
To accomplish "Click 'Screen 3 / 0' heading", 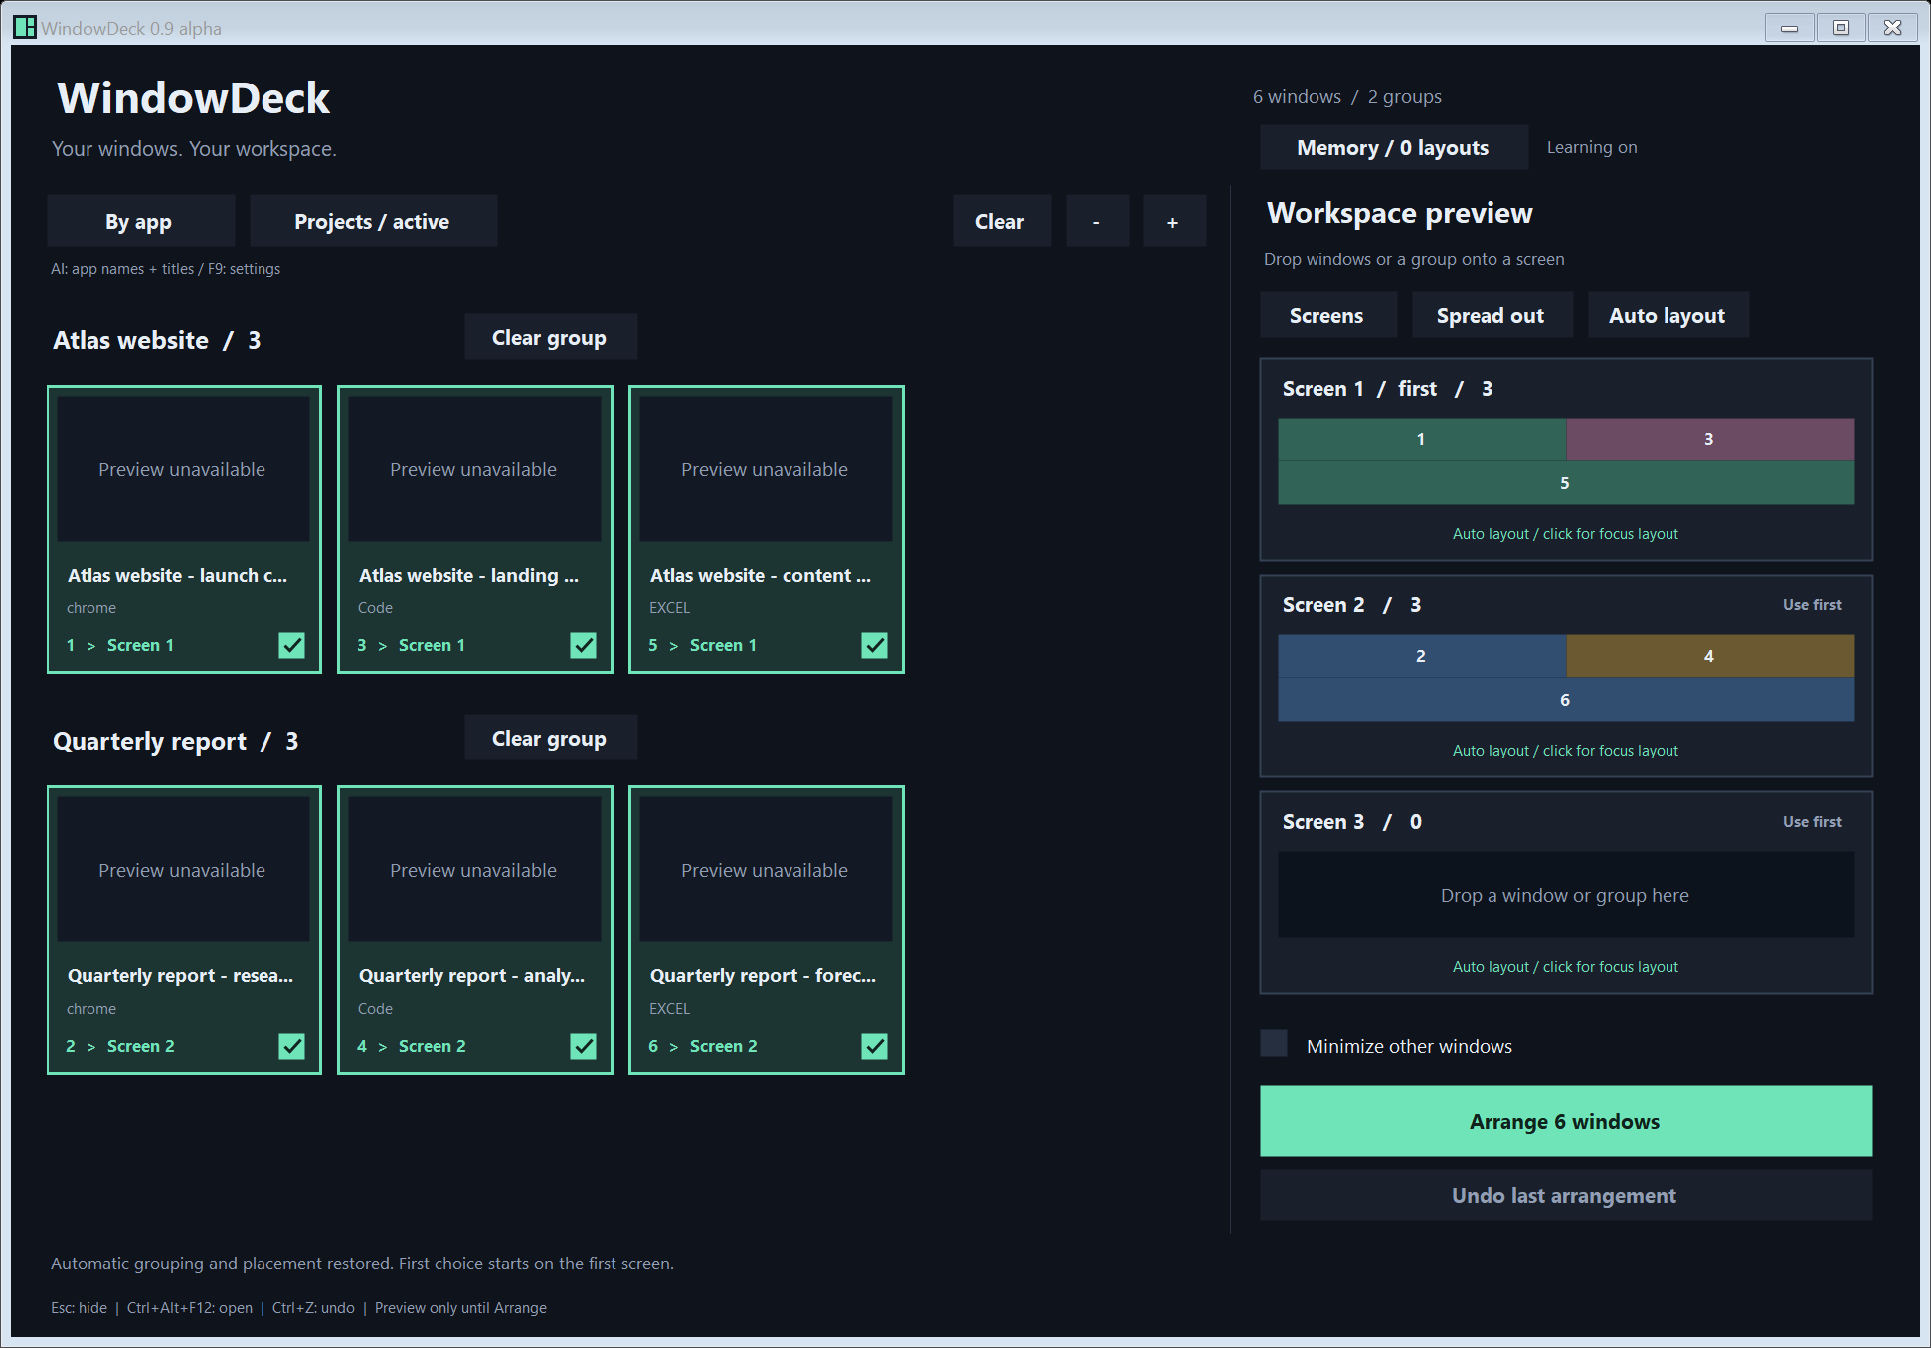I will (x=1352, y=821).
